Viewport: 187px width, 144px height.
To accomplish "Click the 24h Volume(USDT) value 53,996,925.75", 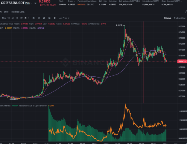I will pyautogui.click(x=148, y=5).
